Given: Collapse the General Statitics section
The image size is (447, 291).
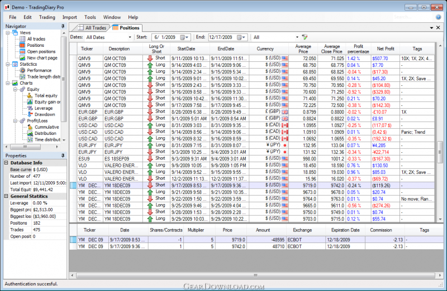Looking at the screenshot, I should (6, 196).
